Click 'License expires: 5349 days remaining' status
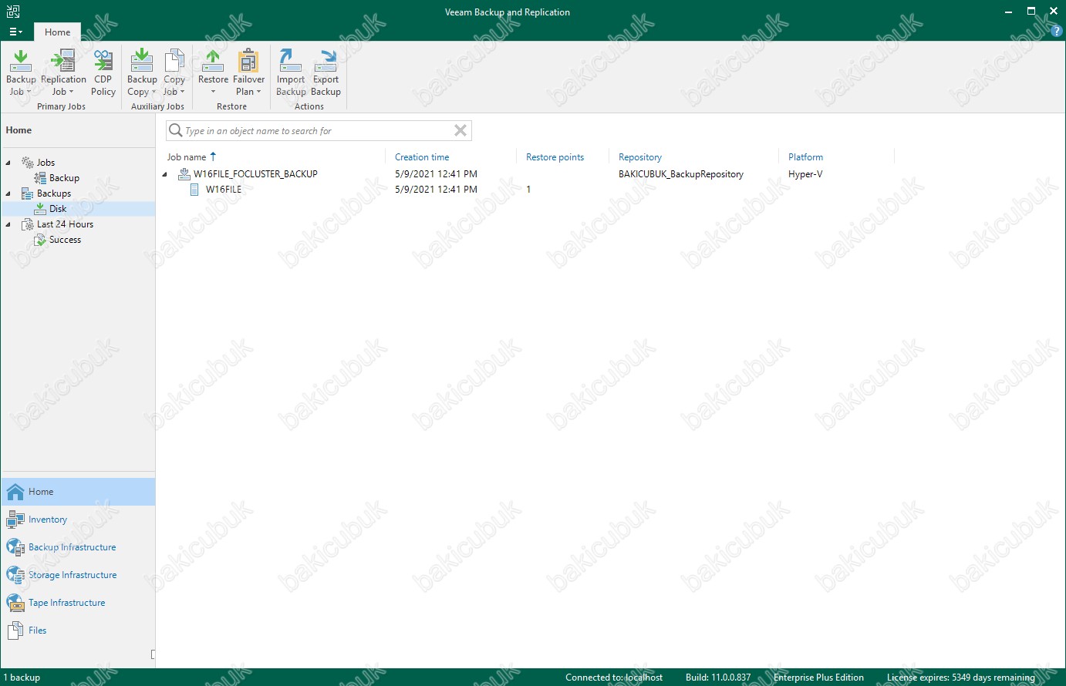The image size is (1066, 686). pyautogui.click(x=961, y=678)
